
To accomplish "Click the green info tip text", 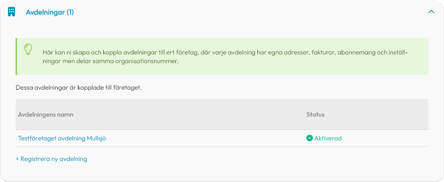I will point(225,56).
